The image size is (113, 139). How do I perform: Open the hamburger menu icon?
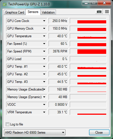[107, 12]
